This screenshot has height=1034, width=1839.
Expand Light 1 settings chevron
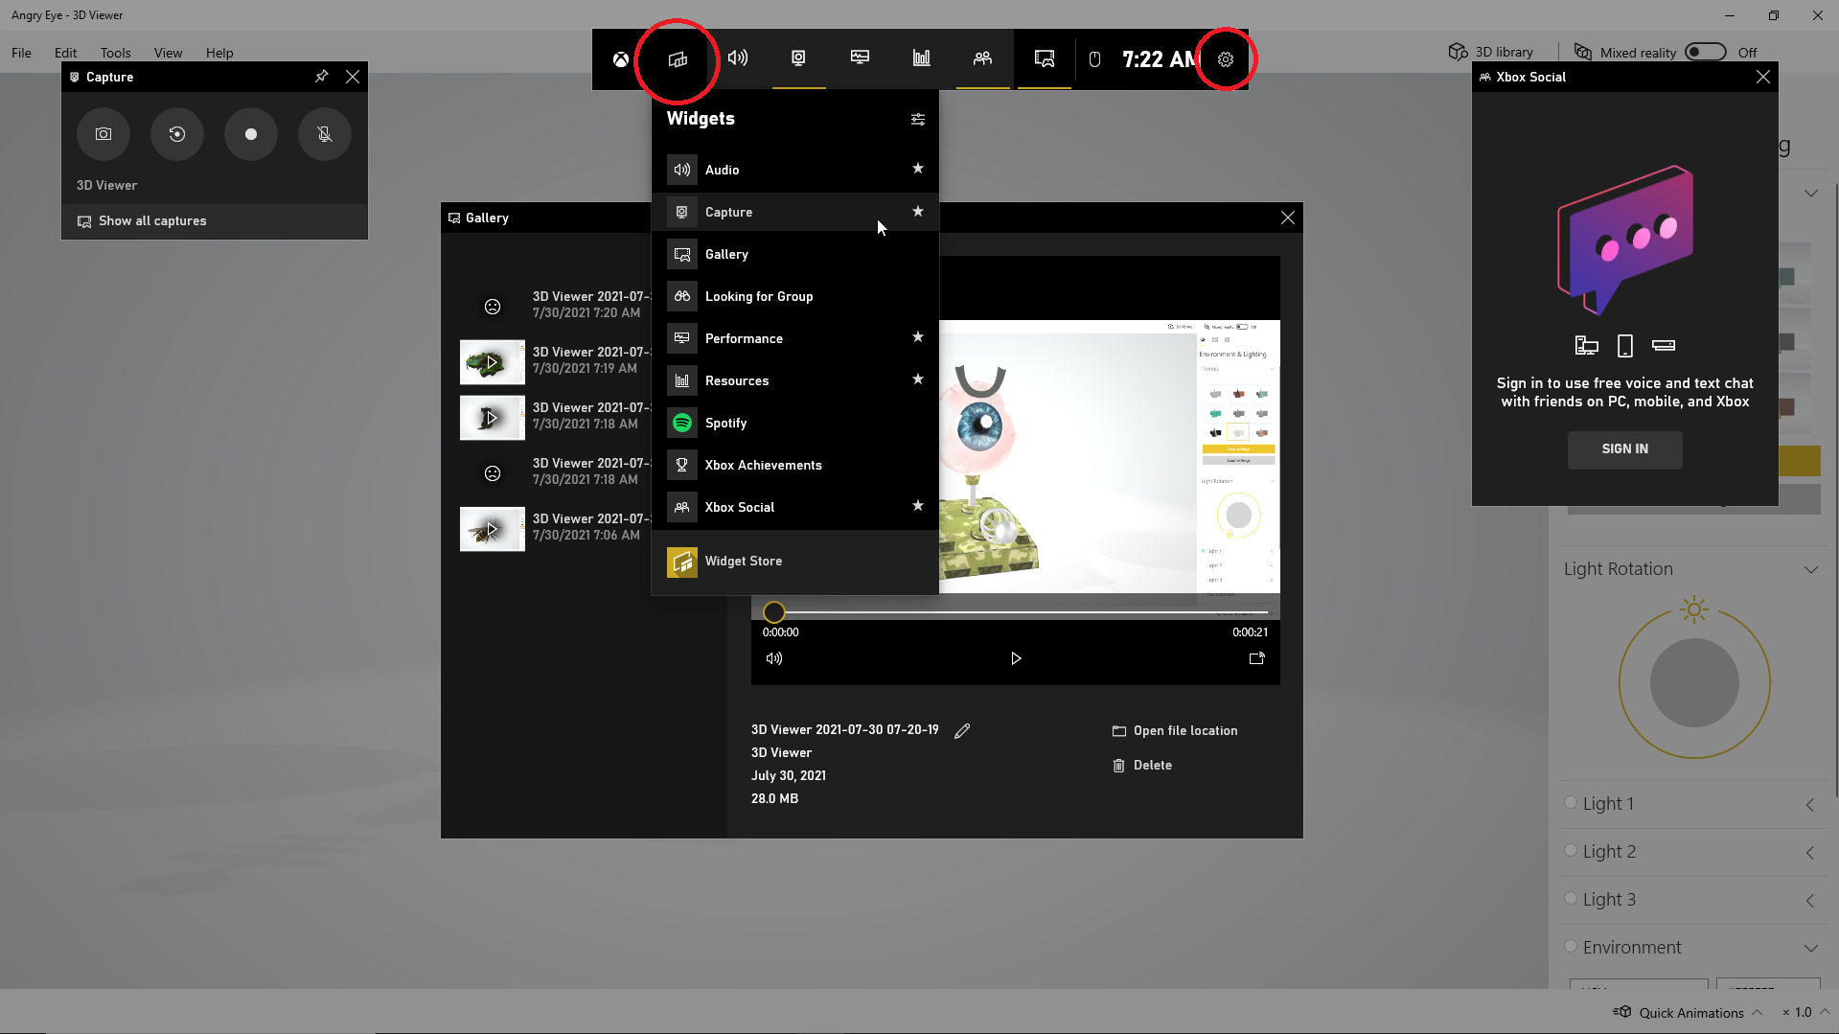click(1810, 805)
